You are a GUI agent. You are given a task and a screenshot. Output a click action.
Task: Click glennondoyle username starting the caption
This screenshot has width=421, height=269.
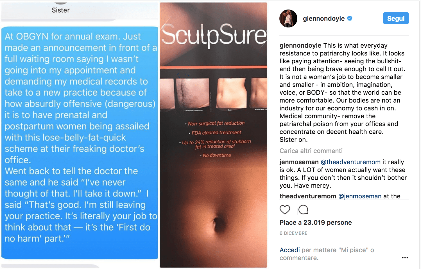point(300,45)
